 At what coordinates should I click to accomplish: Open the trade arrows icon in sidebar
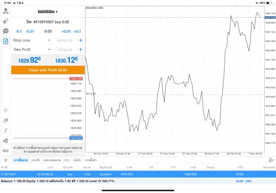click(6, 21)
